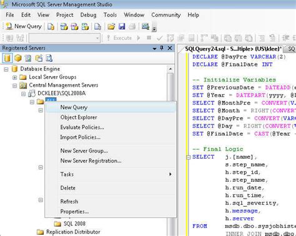296x236 pixels.
Task: Collapse the SELECT statement outline in editor
Action: click(x=188, y=158)
